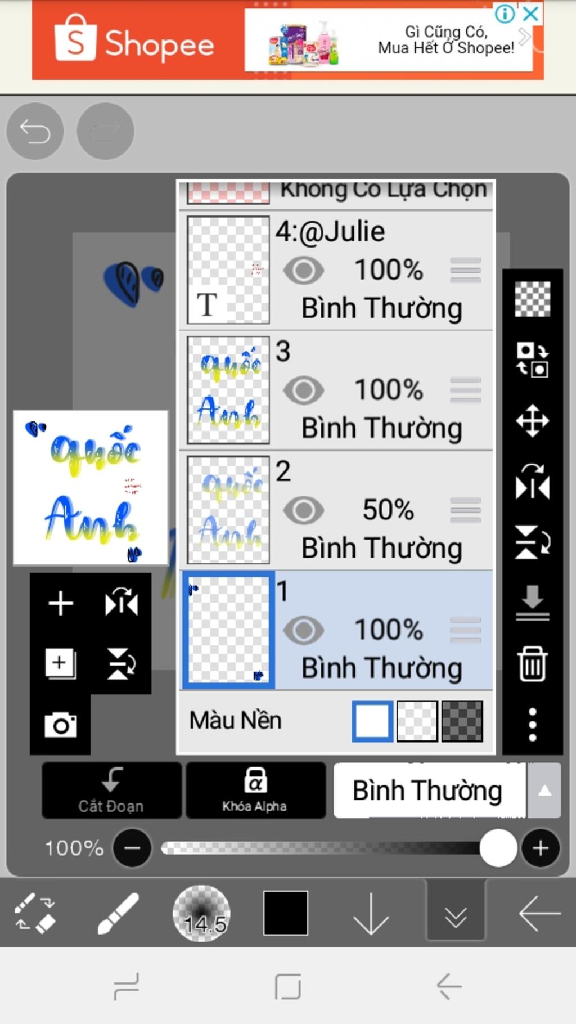The height and width of the screenshot is (1024, 576).
Task: Tap the Khóa Alpha lock button
Action: [x=255, y=791]
